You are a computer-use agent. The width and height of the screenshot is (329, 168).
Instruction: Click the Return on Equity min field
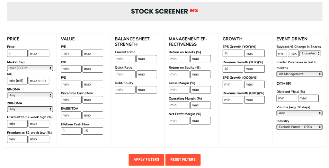tap(179, 74)
